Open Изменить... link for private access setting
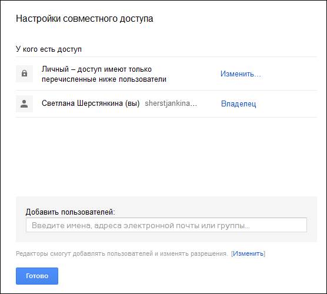Viewport: 327px width, 294px height. tap(241, 74)
